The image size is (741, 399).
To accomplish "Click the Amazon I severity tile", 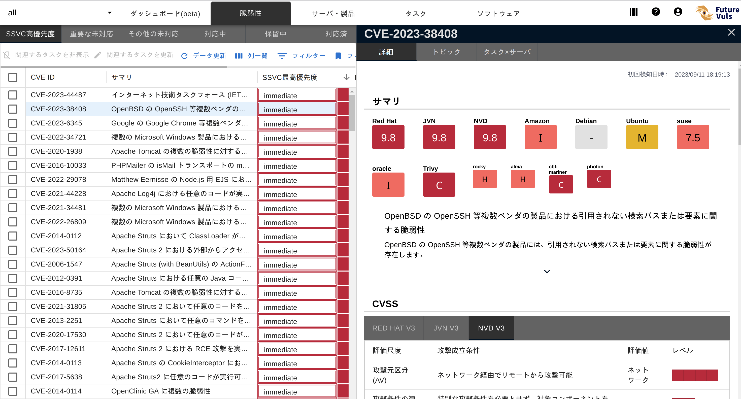I will tap(541, 137).
